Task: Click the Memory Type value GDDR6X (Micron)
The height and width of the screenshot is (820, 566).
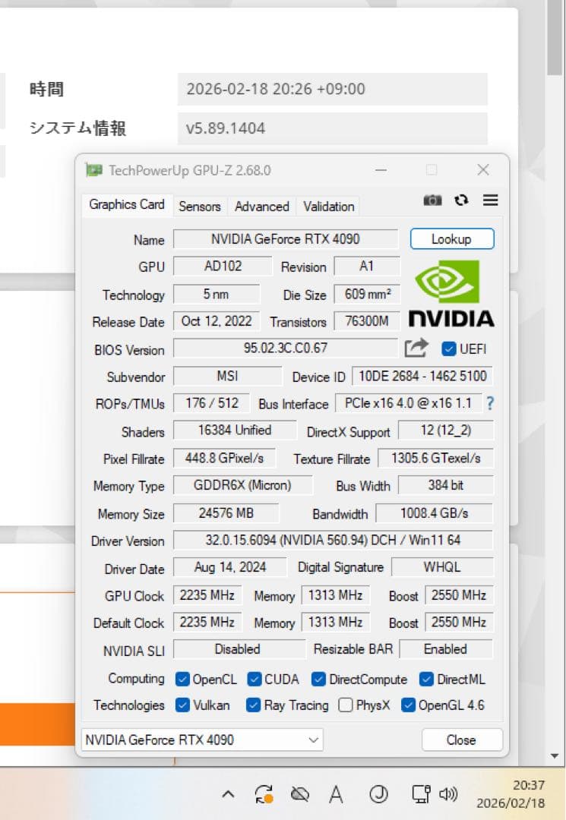Action: point(242,485)
